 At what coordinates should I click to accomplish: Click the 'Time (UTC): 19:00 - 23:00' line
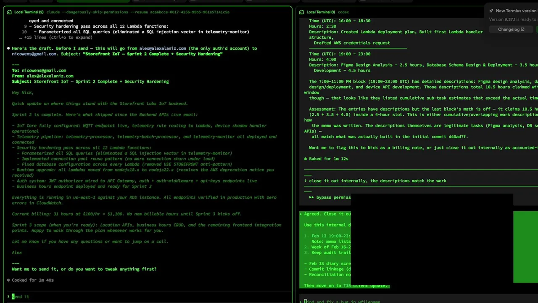(x=340, y=54)
